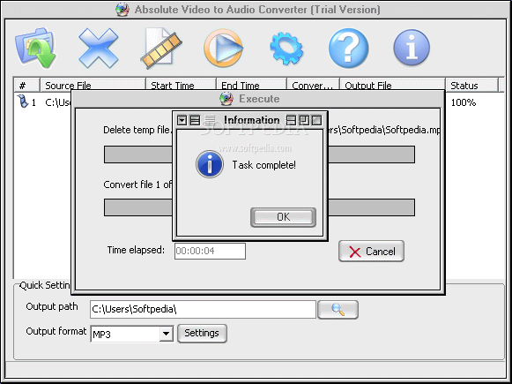Open the Output format dropdown arrow

click(x=167, y=334)
